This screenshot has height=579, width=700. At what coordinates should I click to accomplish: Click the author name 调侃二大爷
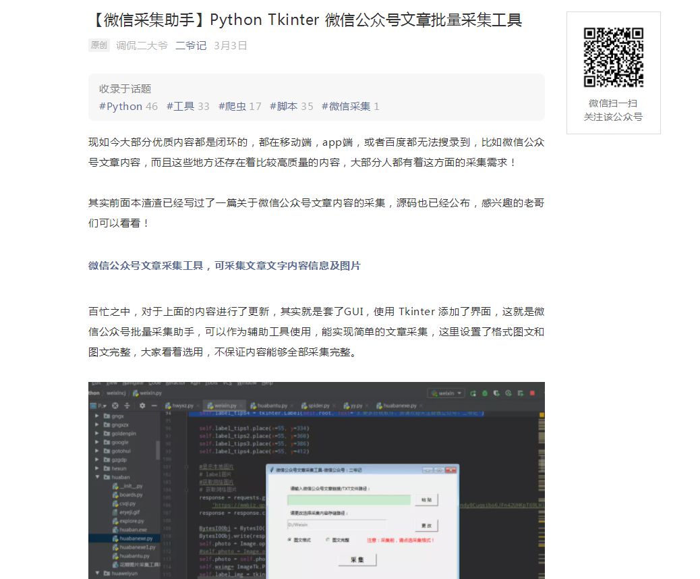click(142, 45)
